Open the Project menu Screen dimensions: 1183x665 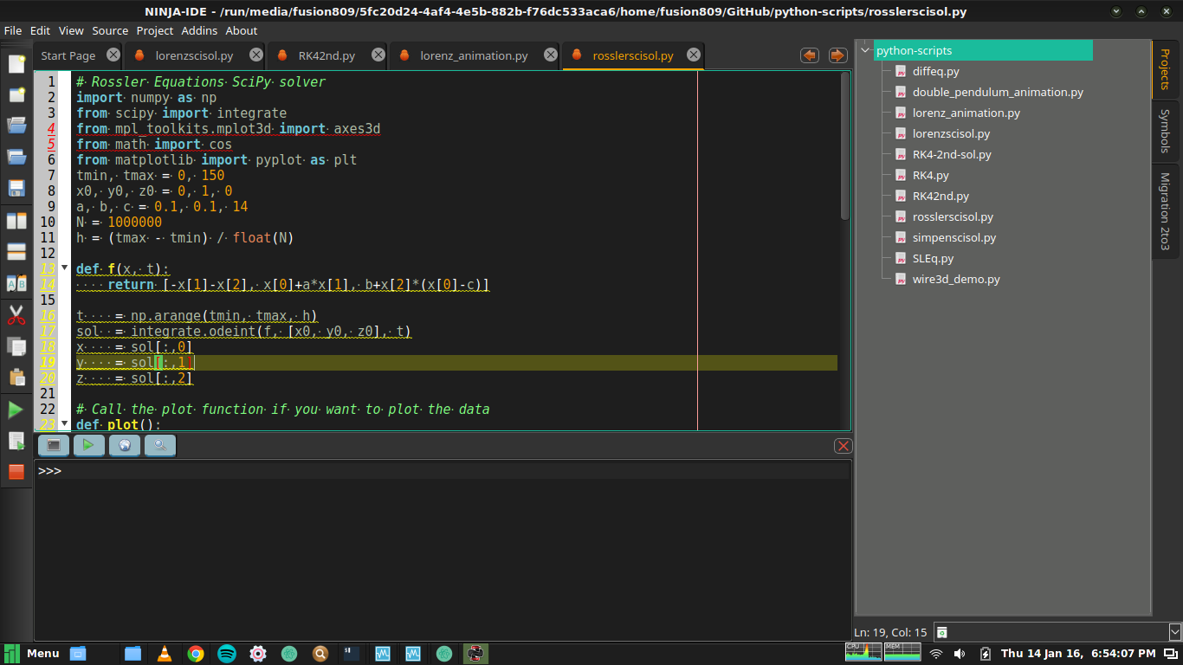155,30
